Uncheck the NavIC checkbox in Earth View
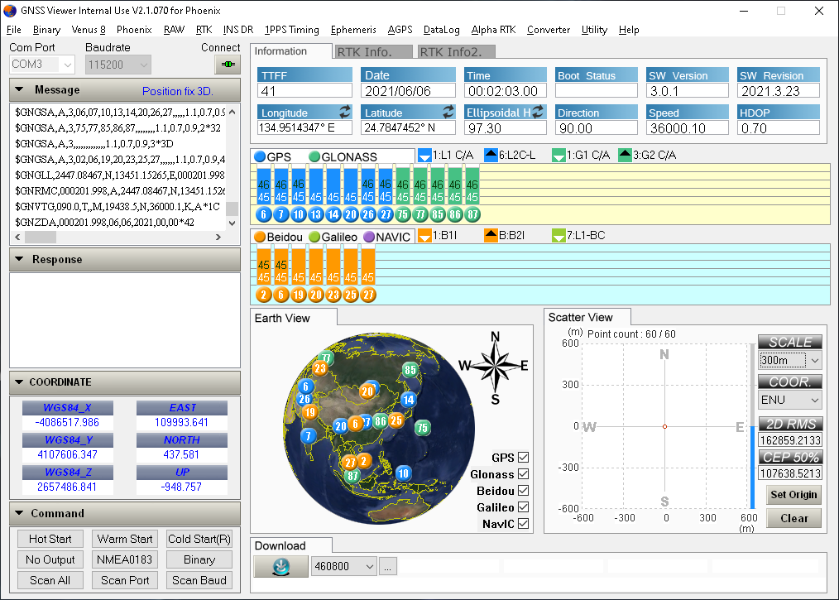 (523, 524)
